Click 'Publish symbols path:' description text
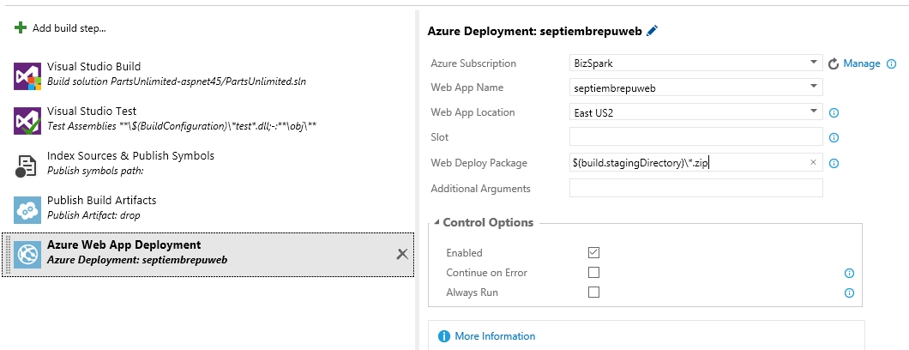Screen dimensions: 909x350 pos(95,171)
